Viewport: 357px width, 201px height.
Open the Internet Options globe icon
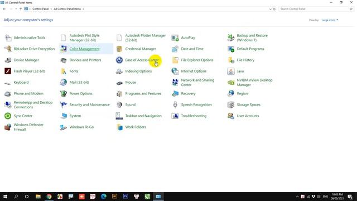175,71
